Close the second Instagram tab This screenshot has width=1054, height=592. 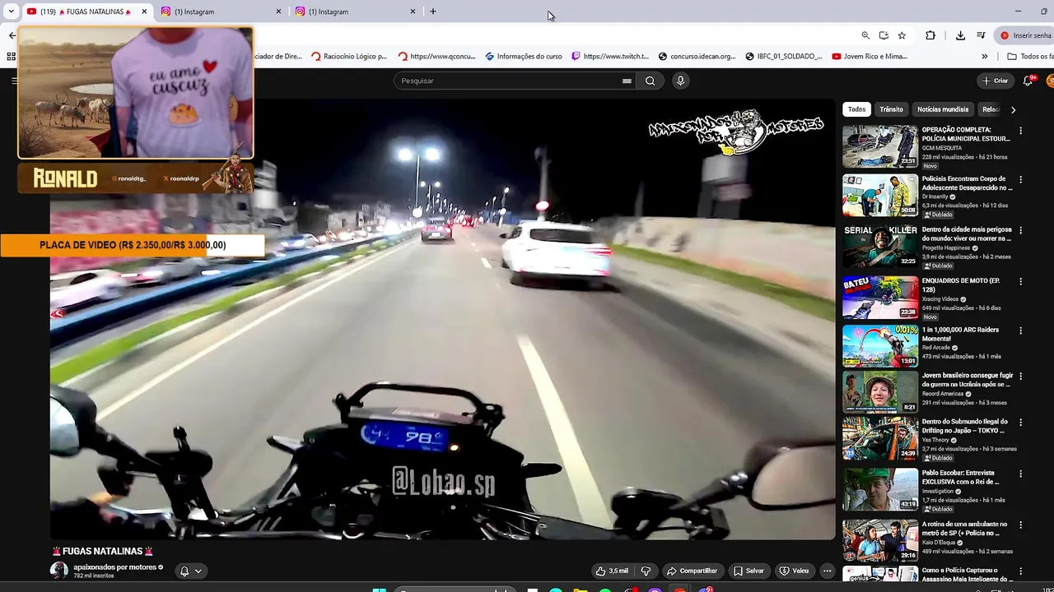coord(413,12)
